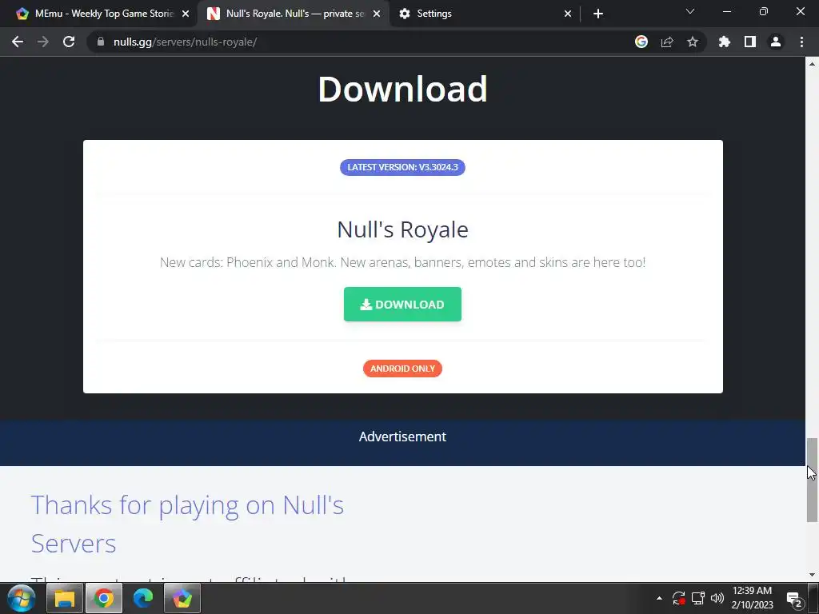Click Thanks for playing on Null's Servers heading
819x614 pixels.
click(187, 524)
